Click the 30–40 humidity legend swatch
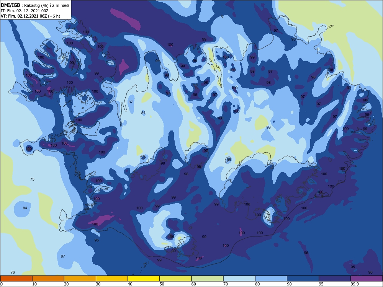Viewport: 383px width, 287px height. pyautogui.click(x=112, y=279)
